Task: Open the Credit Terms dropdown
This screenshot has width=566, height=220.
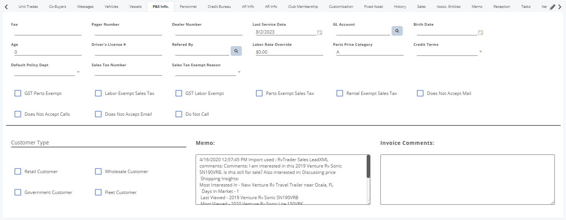Action: [481, 52]
